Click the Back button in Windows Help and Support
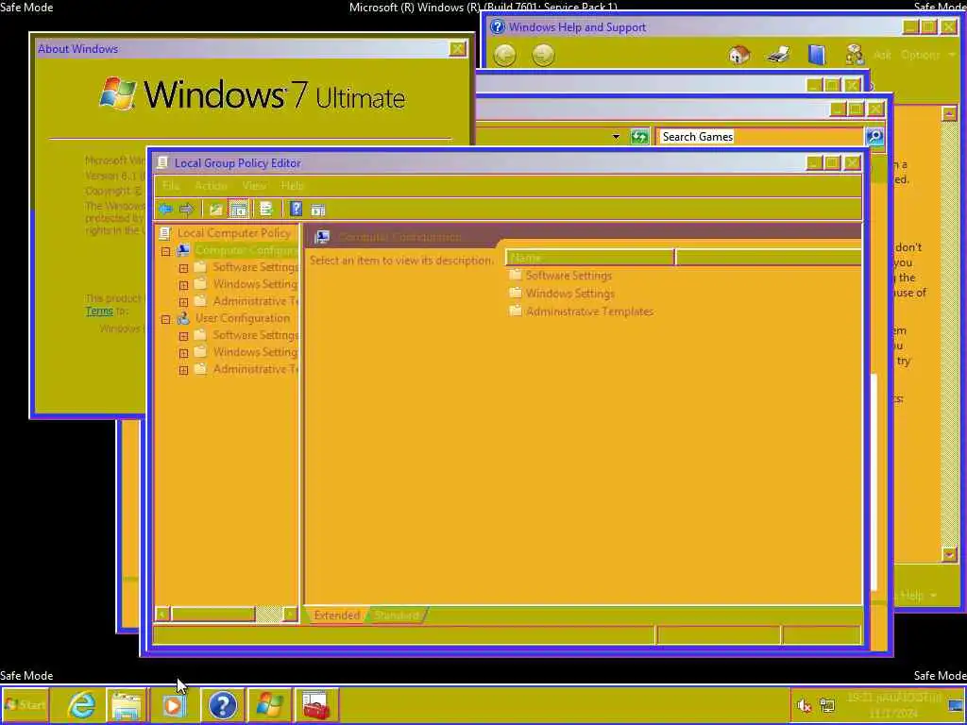This screenshot has width=967, height=725. (x=504, y=56)
